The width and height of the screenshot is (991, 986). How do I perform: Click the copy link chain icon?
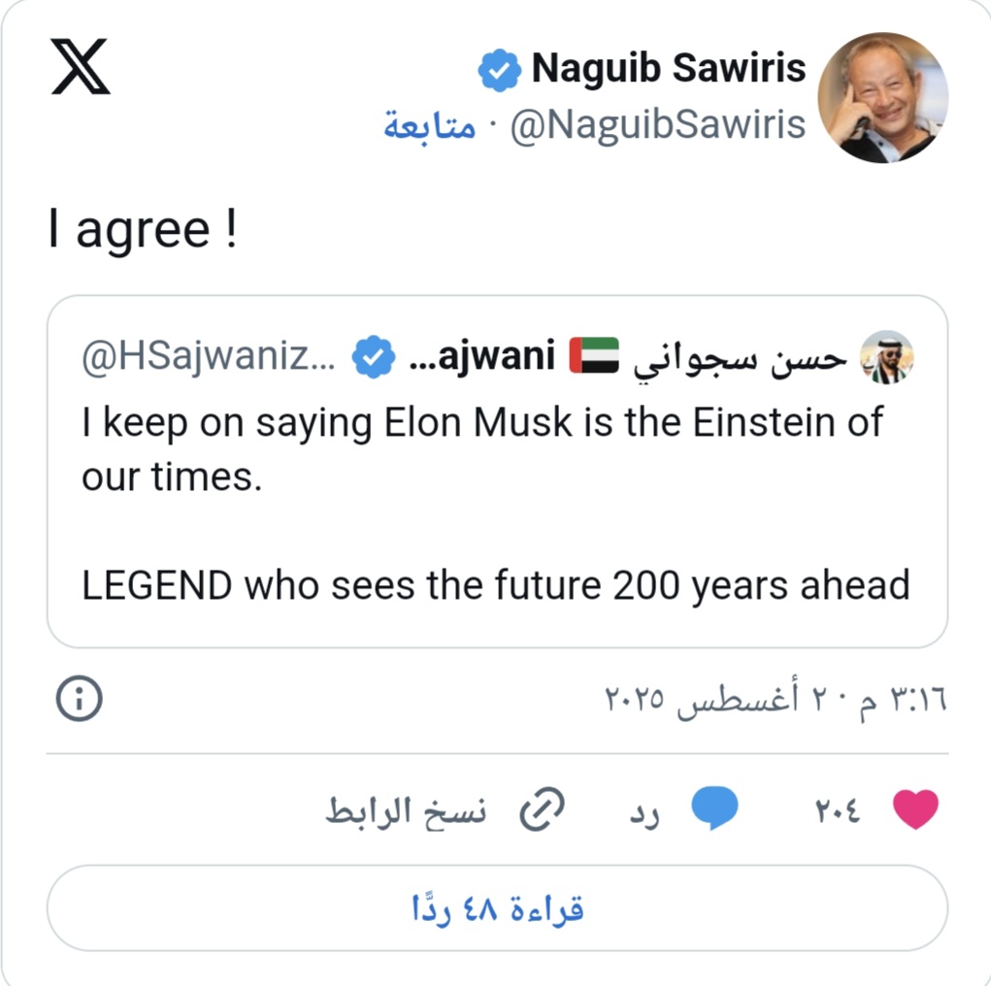click(543, 810)
